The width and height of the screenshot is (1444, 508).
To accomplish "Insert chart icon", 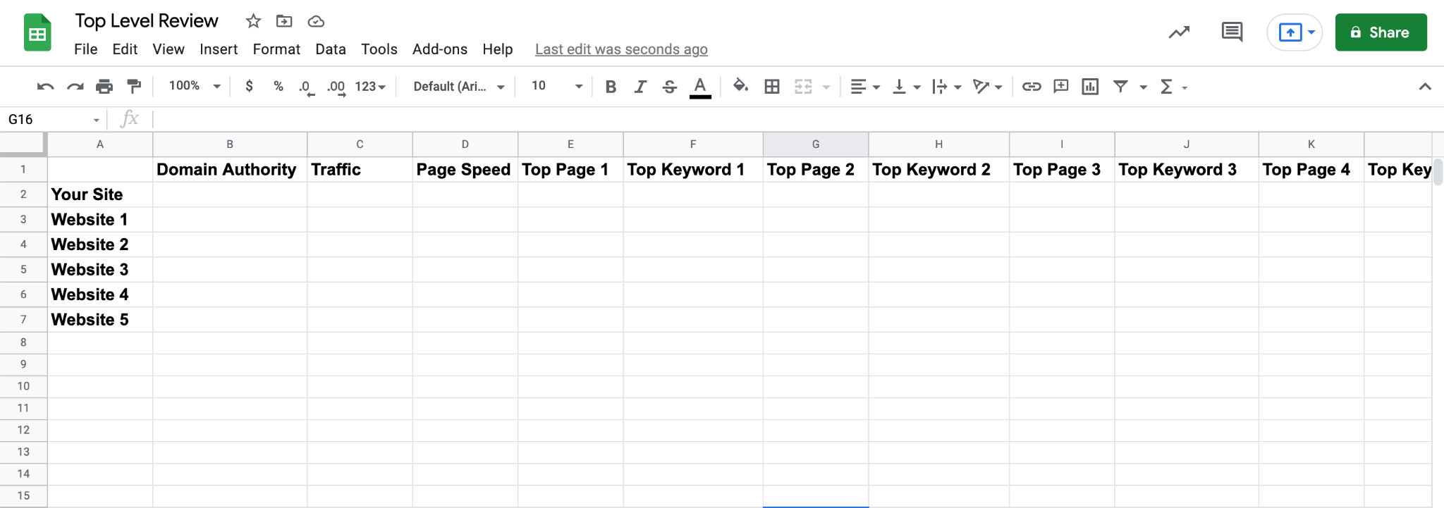I will (1090, 87).
